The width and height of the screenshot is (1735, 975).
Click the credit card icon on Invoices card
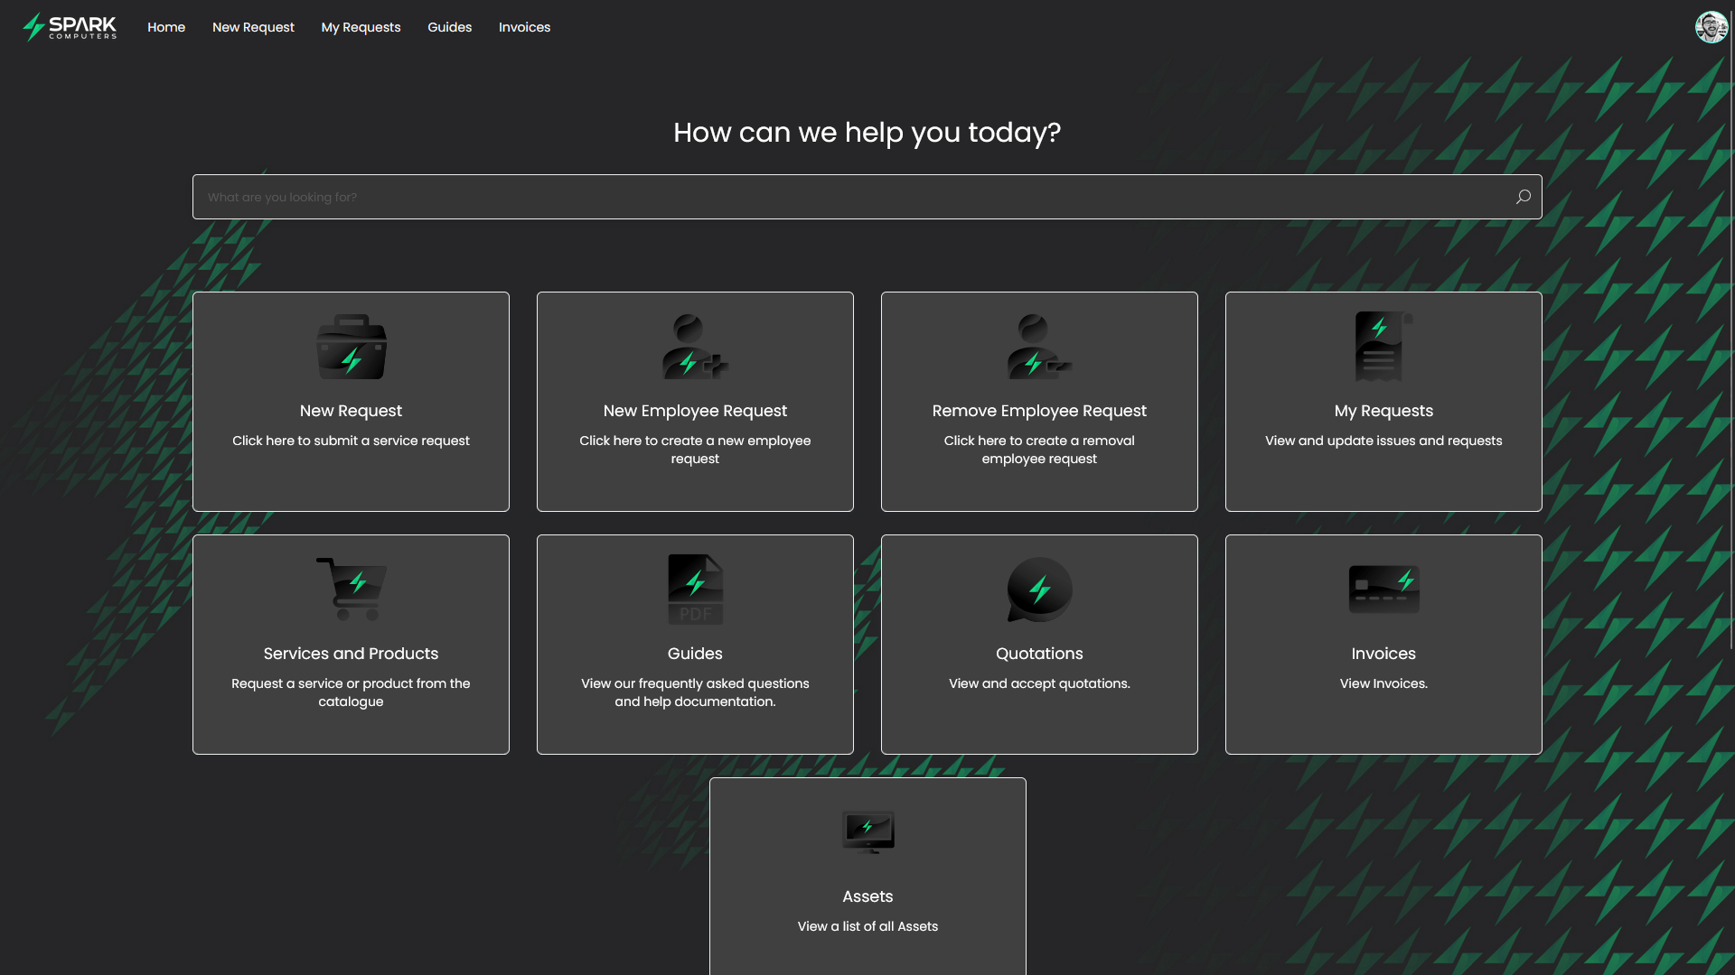1383,589
